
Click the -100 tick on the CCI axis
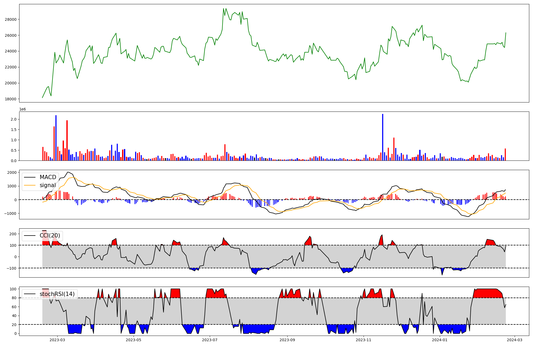(11, 268)
